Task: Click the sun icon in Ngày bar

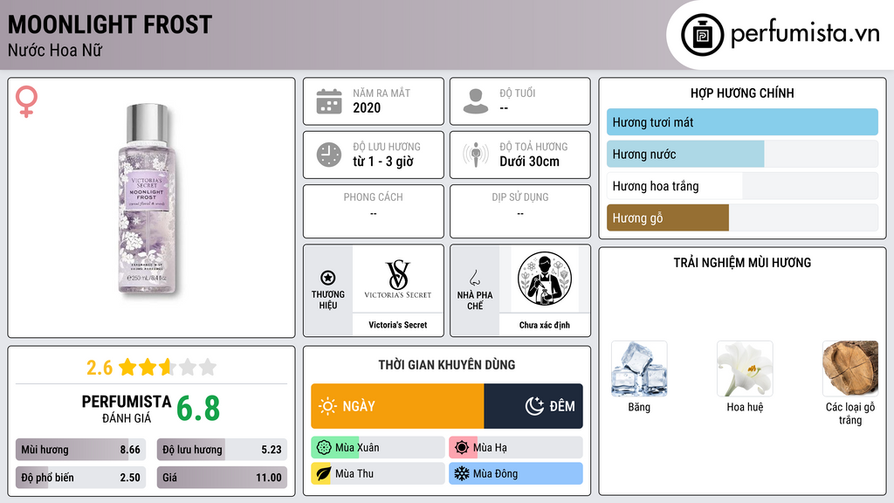Action: [x=327, y=406]
